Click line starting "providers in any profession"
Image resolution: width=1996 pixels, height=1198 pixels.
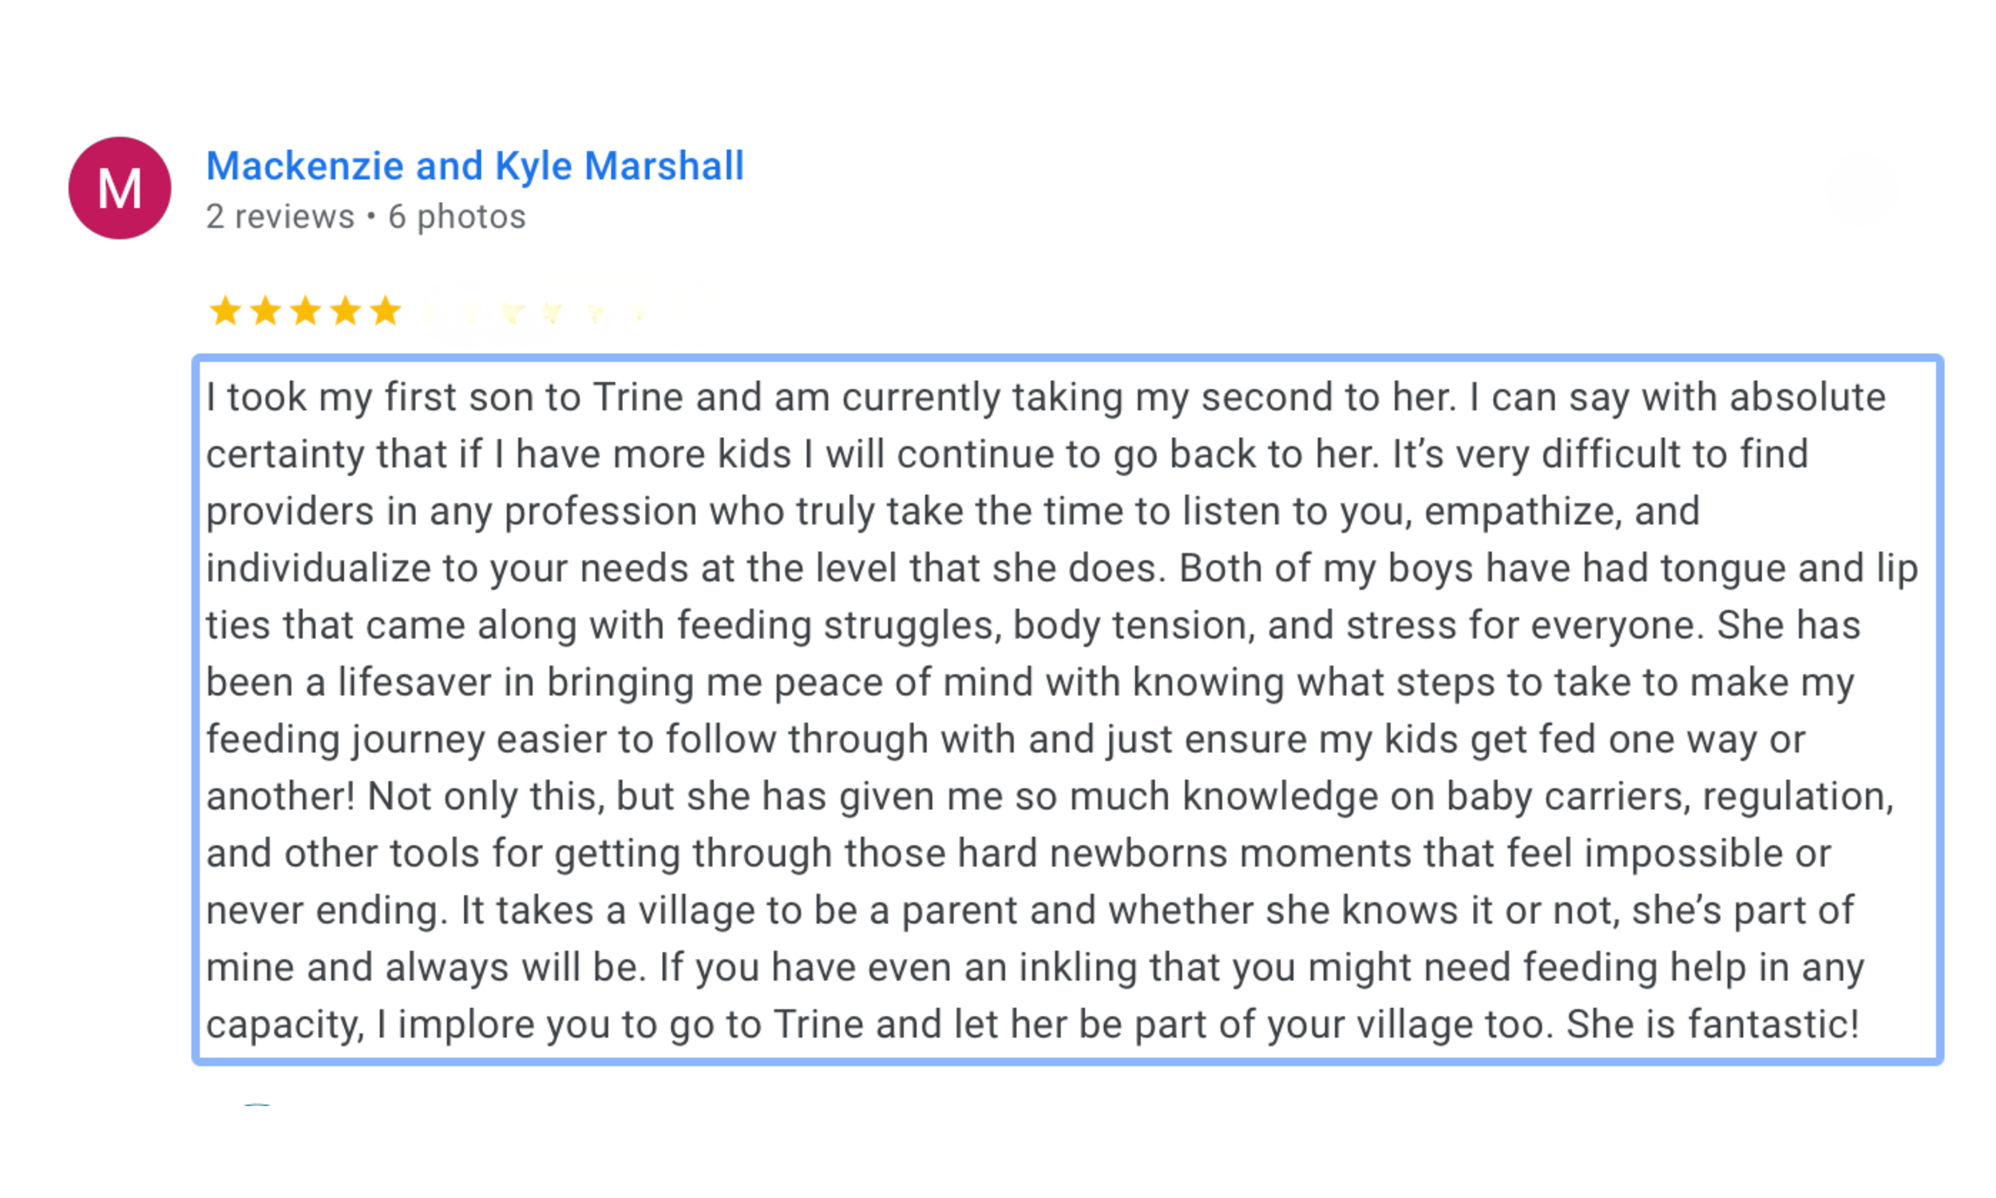(x=952, y=512)
